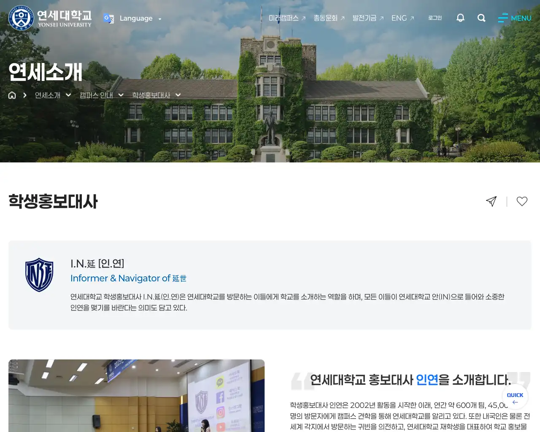Screen dimensions: 540x432
Task: Open notifications bell icon
Action: click(460, 18)
